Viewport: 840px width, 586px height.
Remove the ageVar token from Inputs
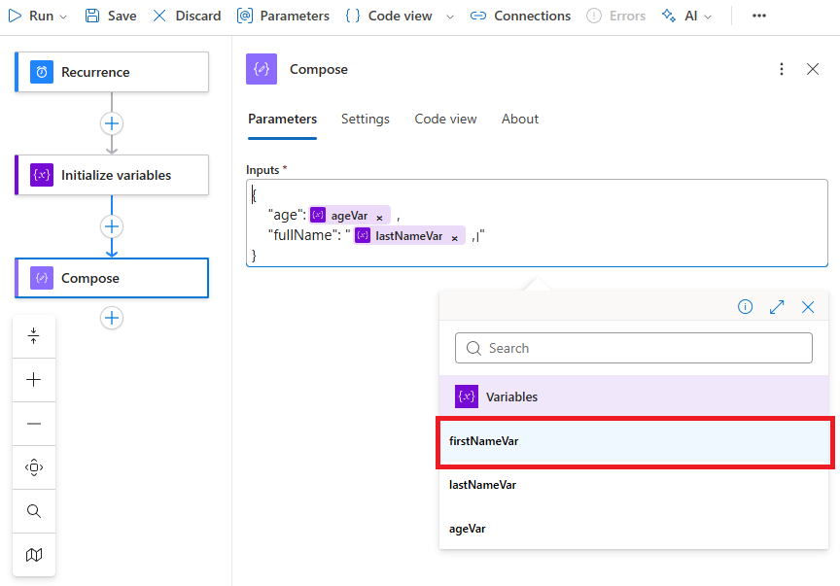(379, 218)
